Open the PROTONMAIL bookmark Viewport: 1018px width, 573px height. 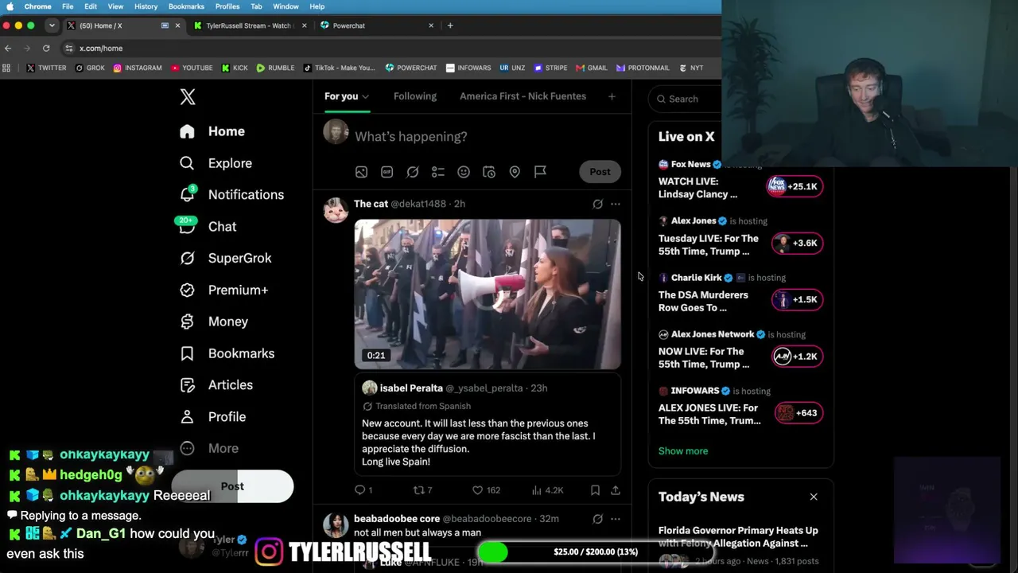(643, 68)
